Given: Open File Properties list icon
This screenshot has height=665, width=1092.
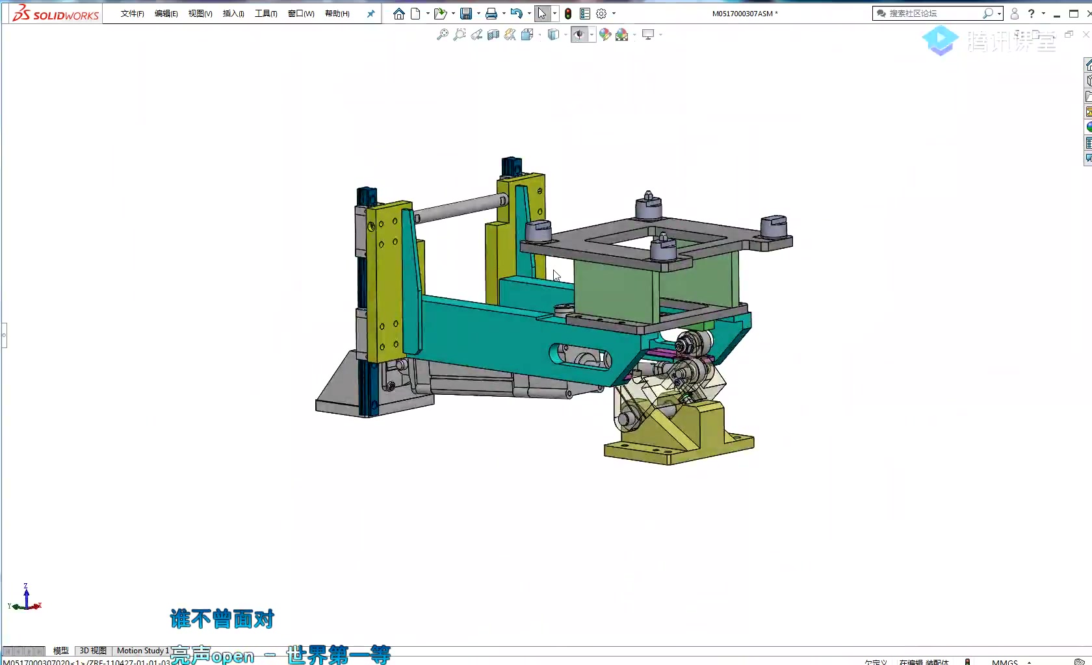Looking at the screenshot, I should pos(585,14).
